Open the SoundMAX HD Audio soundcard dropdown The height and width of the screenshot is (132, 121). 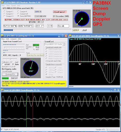tap(64, 44)
